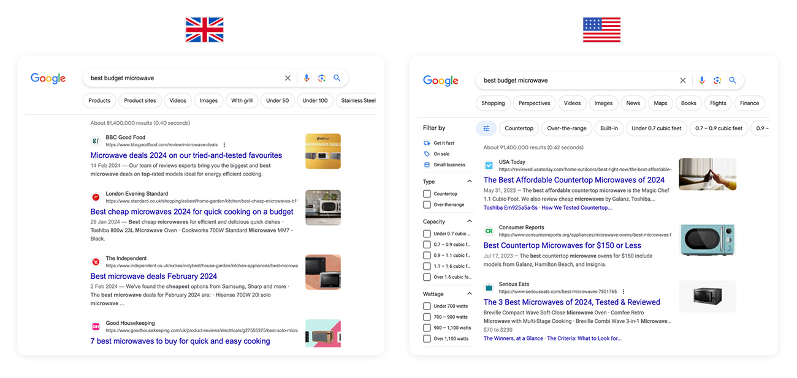Select the Small business filter
Screen dimensions: 797x378
point(444,165)
